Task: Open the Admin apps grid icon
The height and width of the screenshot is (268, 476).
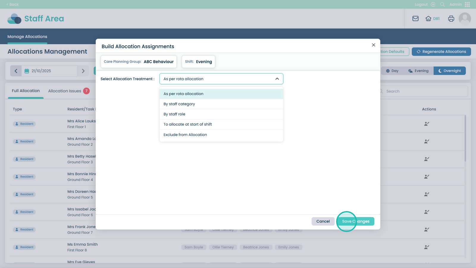Action: pos(467,4)
